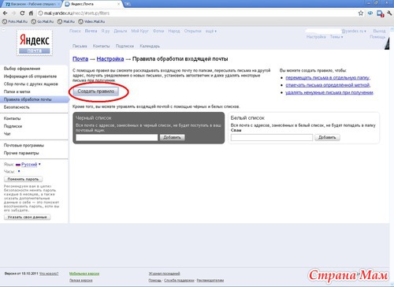This screenshot has height=287, width=394.
Task: Select Папки и метки in the sidebar
Action: pos(17,91)
